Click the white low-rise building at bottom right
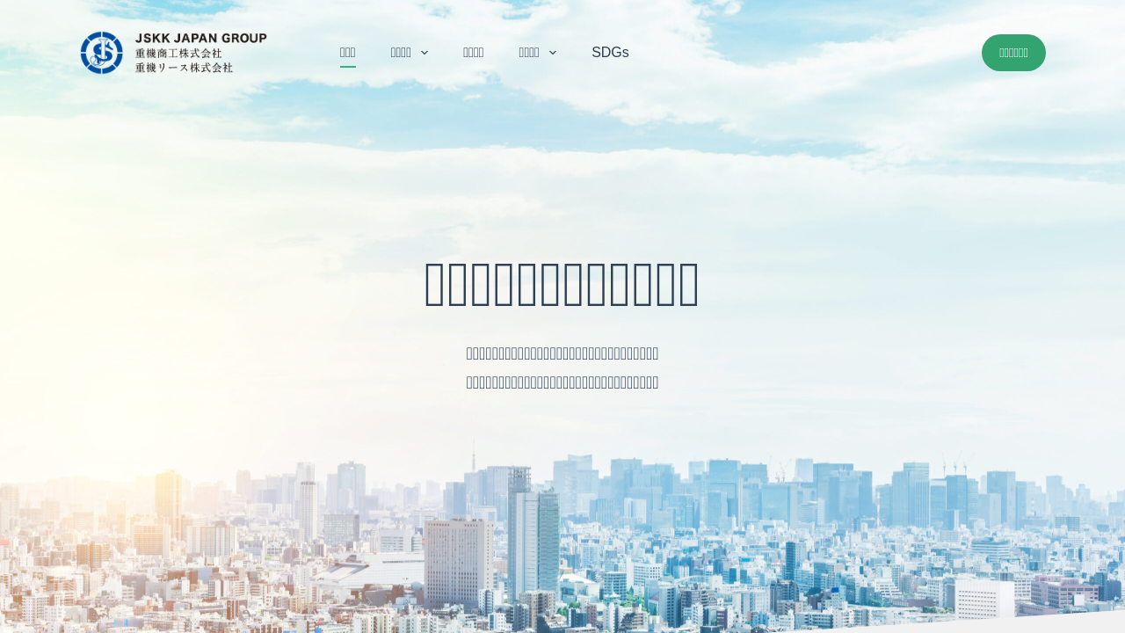This screenshot has width=1125, height=633. [984, 598]
